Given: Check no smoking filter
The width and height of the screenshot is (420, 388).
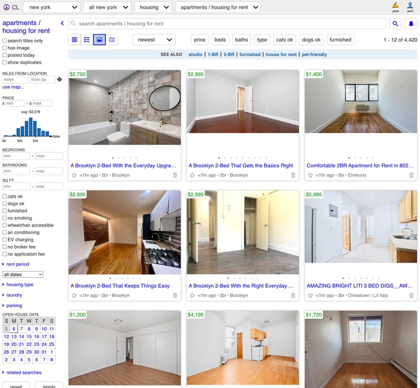Looking at the screenshot, I should coord(5,218).
